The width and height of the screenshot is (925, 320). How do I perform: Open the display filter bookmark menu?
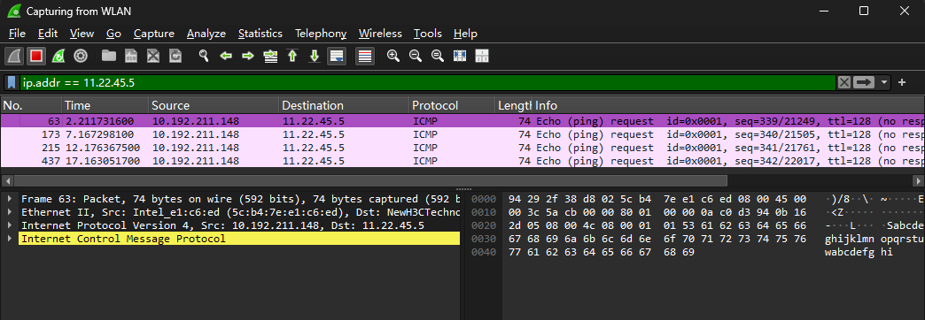tap(12, 82)
